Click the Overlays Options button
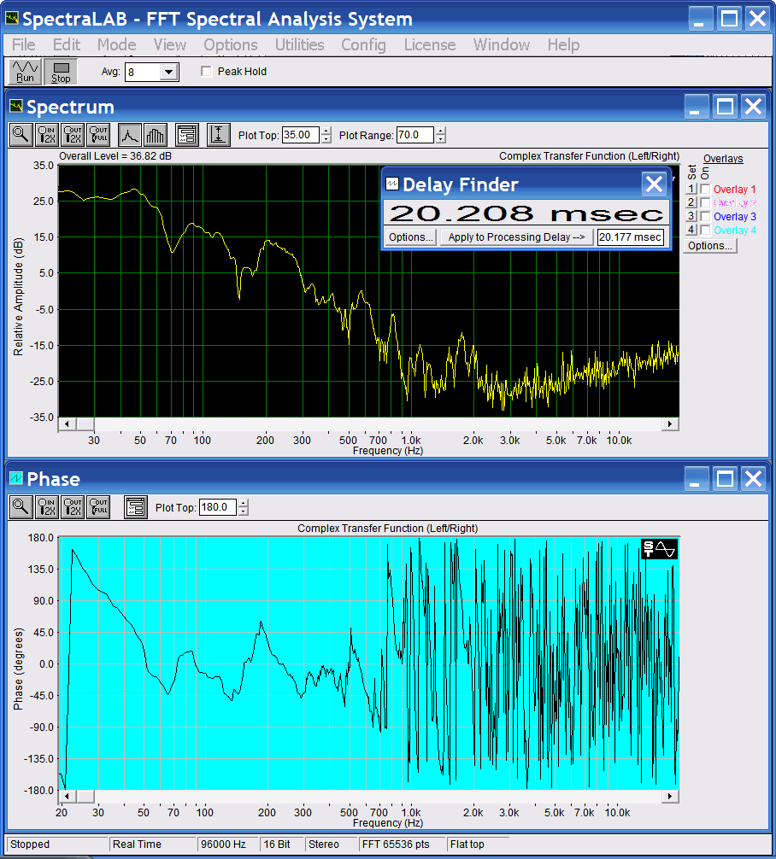The width and height of the screenshot is (776, 859). [710, 246]
